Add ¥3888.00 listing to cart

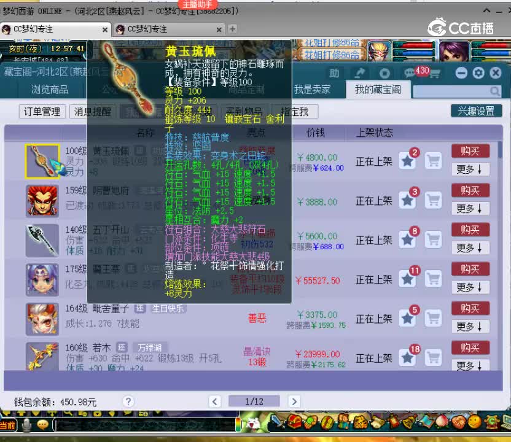[434, 200]
